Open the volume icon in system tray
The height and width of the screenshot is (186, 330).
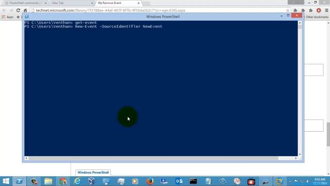click(308, 181)
